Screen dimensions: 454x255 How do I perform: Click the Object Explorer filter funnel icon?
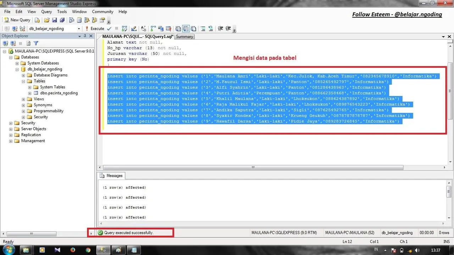[36, 43]
